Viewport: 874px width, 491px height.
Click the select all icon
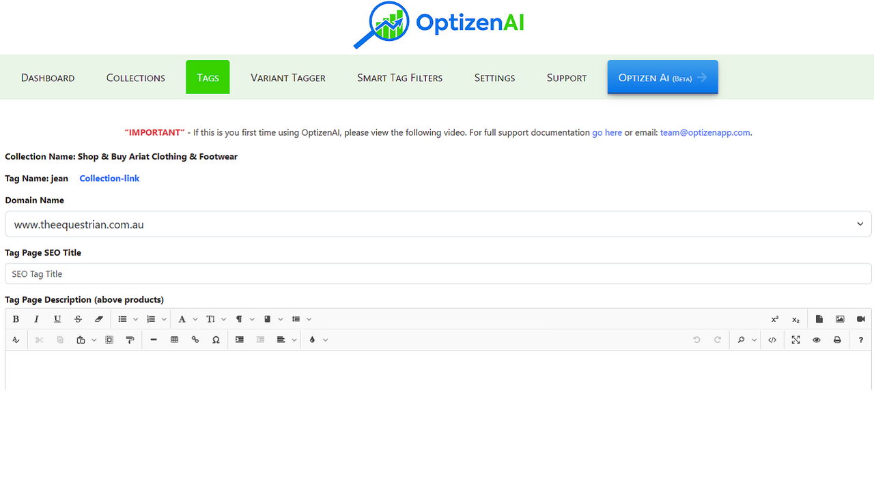point(109,340)
